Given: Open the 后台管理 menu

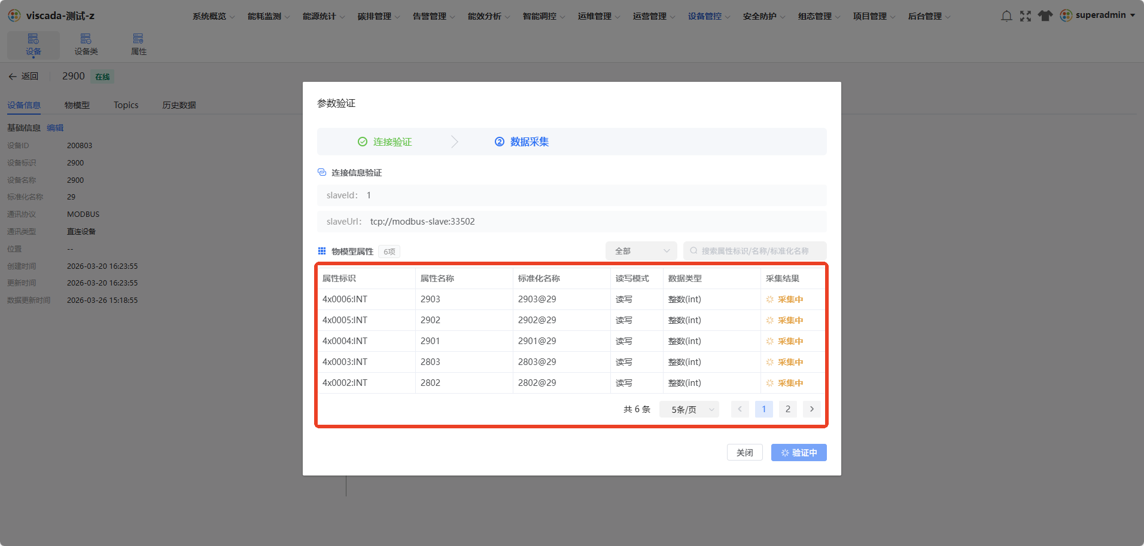Looking at the screenshot, I should [x=929, y=16].
